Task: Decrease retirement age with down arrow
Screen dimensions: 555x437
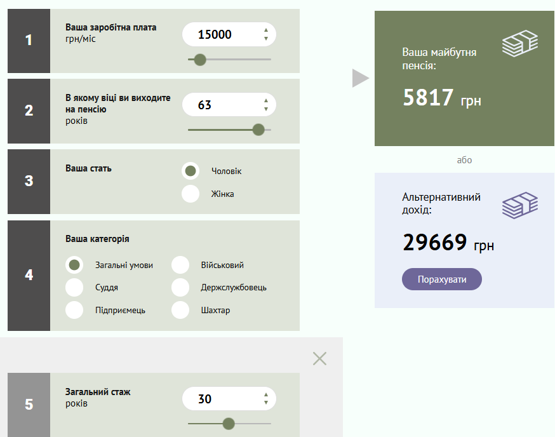Action: point(266,109)
